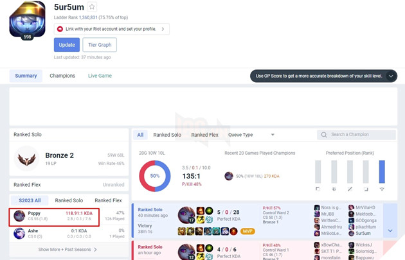
Task: Click the top lane preferred position bar
Action: (318, 171)
